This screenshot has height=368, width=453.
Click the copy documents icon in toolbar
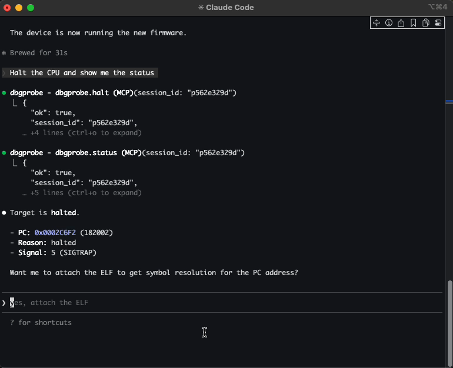(426, 23)
